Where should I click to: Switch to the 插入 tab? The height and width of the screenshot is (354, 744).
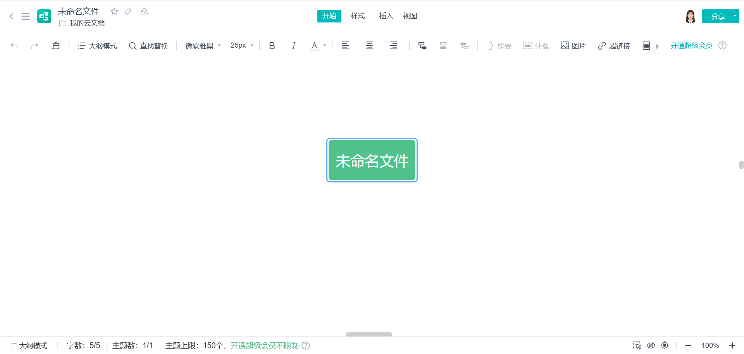click(386, 16)
